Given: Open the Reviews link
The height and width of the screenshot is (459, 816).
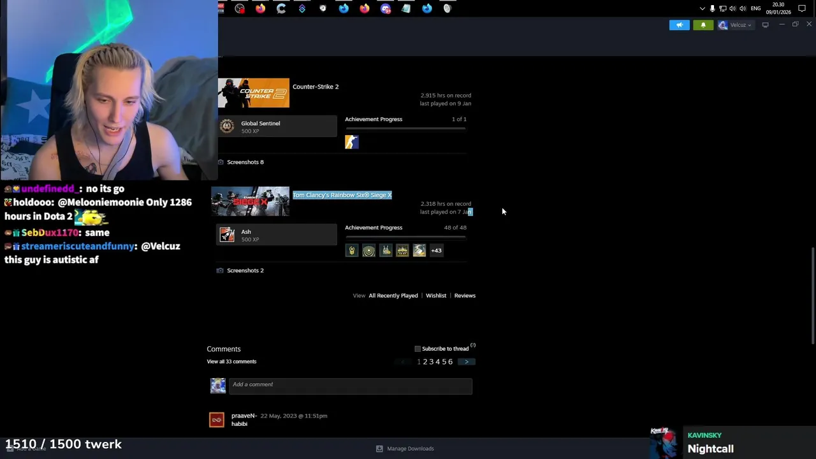Looking at the screenshot, I should coord(465,296).
